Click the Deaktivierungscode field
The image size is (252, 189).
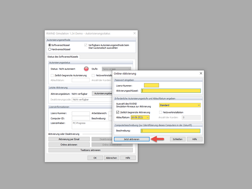point(92,99)
